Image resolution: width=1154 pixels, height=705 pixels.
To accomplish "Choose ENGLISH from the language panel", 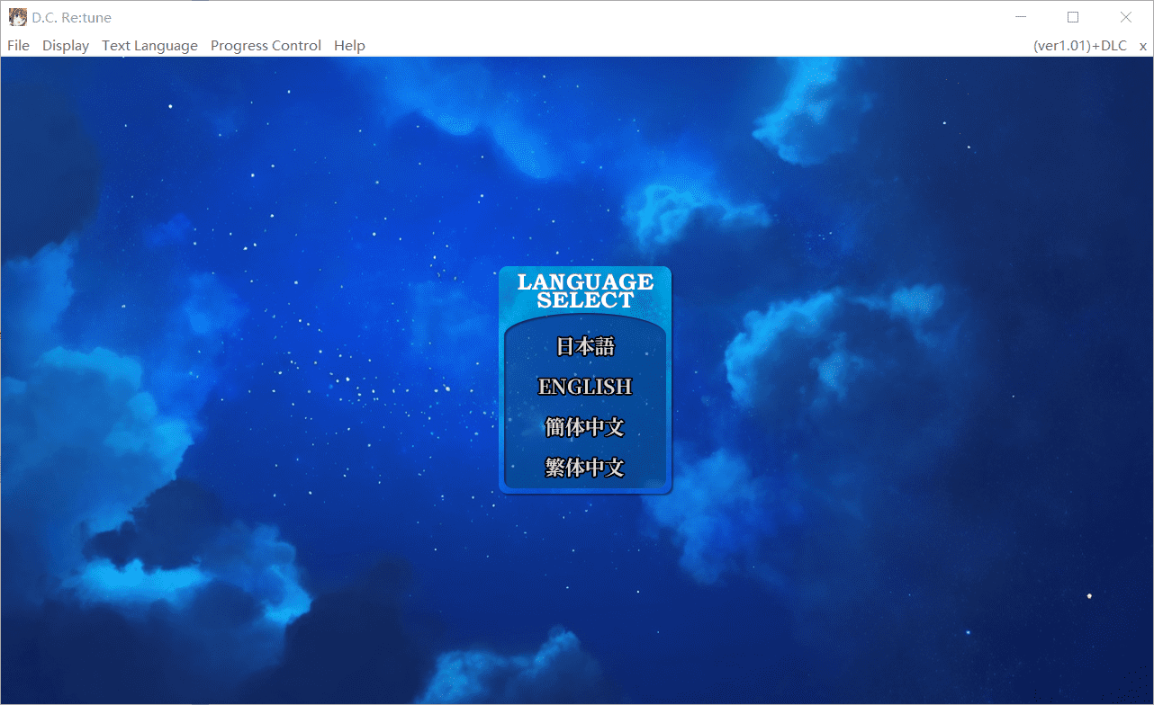I will [x=585, y=387].
